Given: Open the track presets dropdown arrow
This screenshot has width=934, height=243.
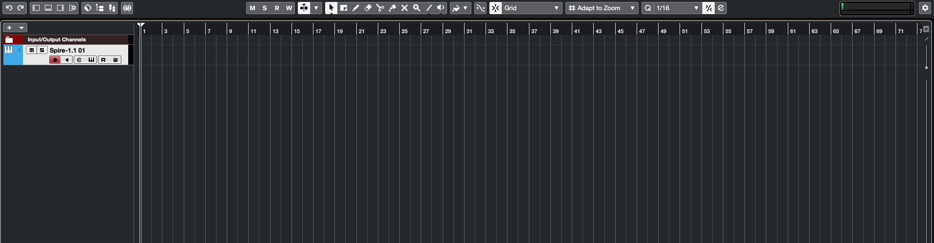Looking at the screenshot, I should (x=21, y=28).
